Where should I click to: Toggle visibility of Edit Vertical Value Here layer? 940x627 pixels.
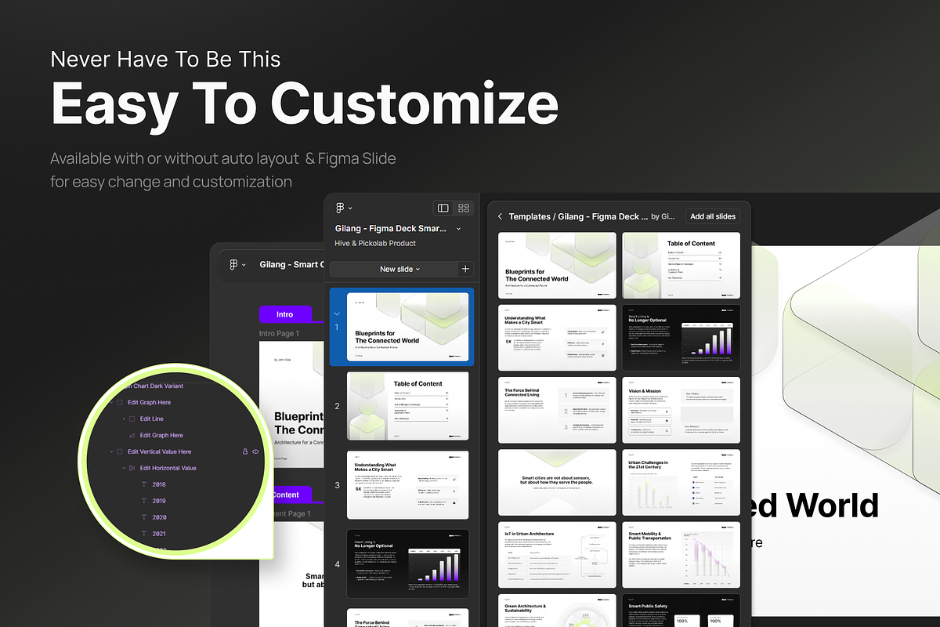point(255,451)
